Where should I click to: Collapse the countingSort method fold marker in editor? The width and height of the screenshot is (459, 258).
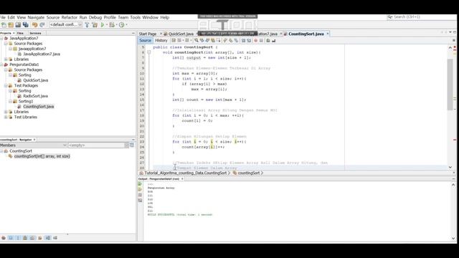coord(149,52)
